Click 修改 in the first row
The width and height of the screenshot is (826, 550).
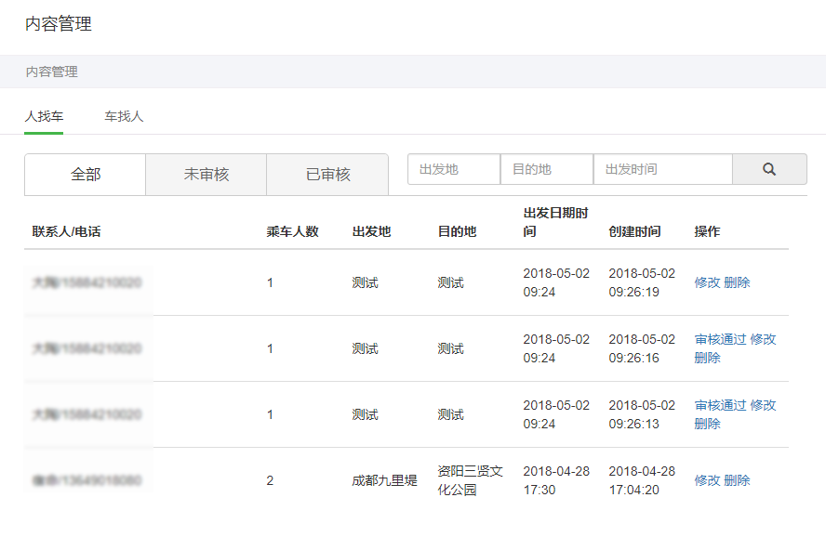pos(707,282)
